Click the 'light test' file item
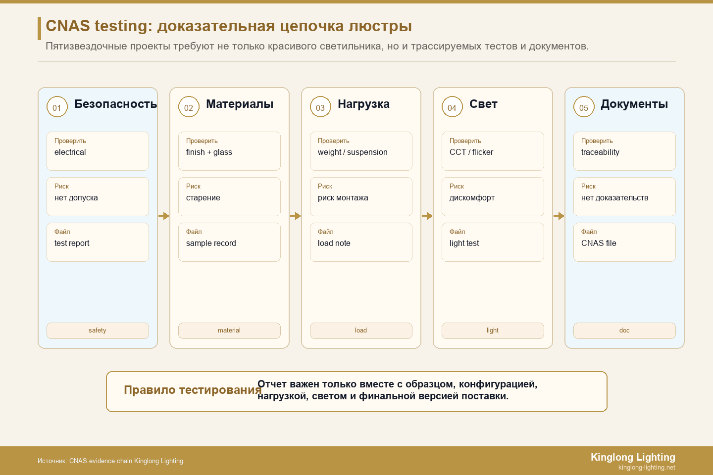This screenshot has width=713, height=475. (x=493, y=242)
